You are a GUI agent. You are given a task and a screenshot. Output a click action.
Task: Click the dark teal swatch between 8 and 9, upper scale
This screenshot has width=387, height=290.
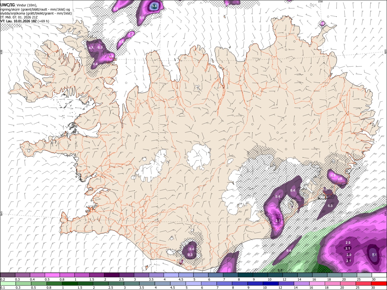point(245,275)
